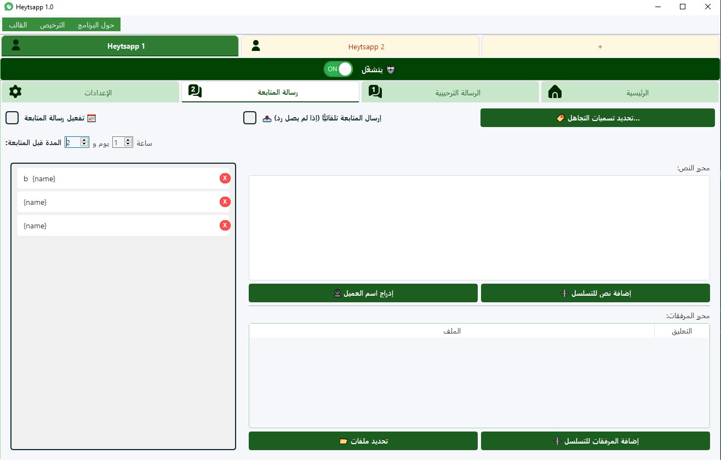The image size is (721, 460).
Task: Add a new account with the + tab
Action: point(600,47)
